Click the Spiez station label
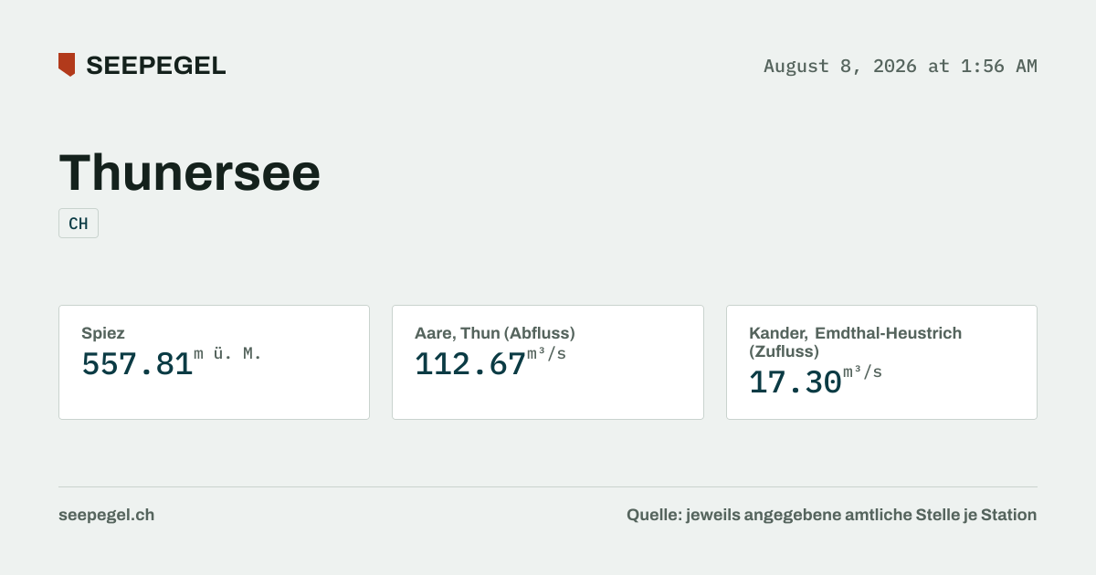The image size is (1096, 575). [103, 334]
